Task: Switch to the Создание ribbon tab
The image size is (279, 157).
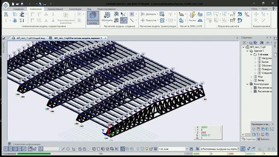Action: point(18,9)
